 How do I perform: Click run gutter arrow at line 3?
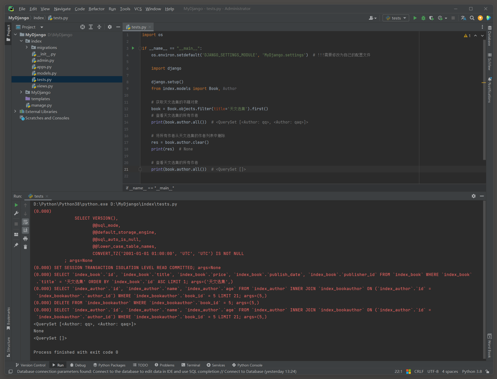[x=133, y=48]
